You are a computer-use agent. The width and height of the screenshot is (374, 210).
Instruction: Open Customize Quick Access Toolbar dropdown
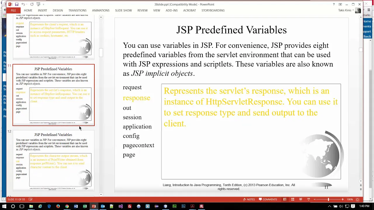click(x=44, y=4)
